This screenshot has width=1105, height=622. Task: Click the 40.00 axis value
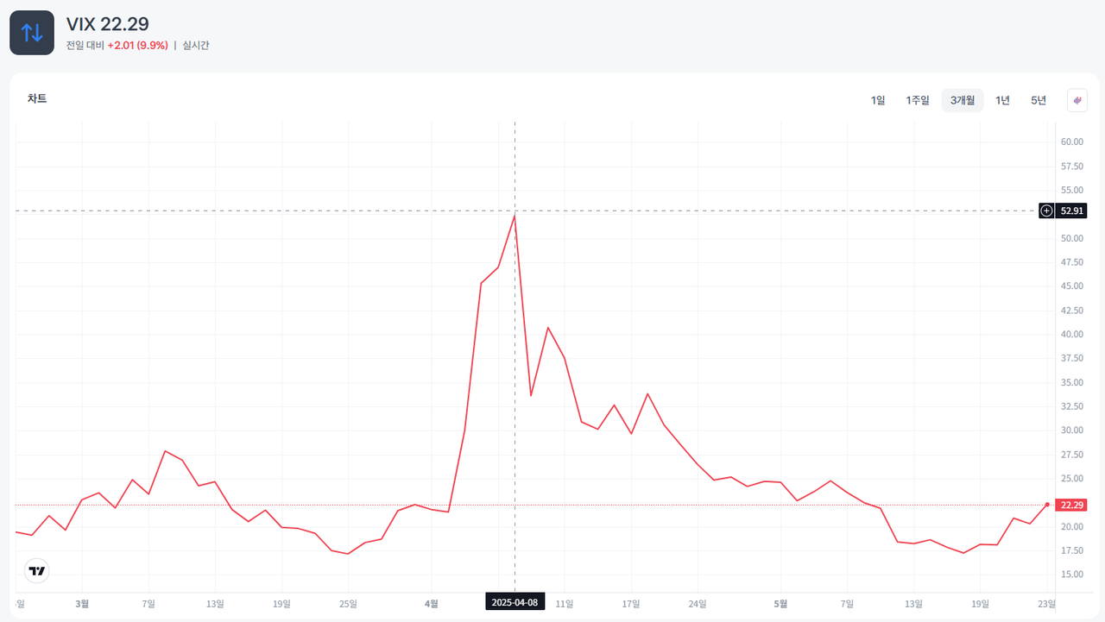tap(1072, 334)
